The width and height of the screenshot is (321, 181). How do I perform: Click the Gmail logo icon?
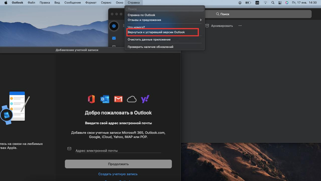click(118, 99)
